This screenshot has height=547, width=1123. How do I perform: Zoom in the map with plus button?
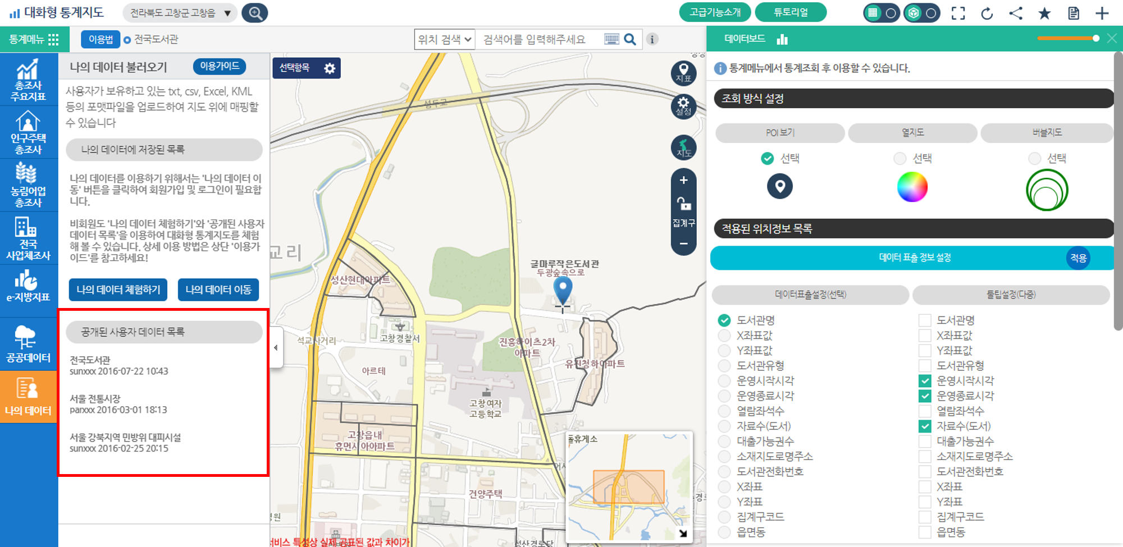[x=683, y=180]
